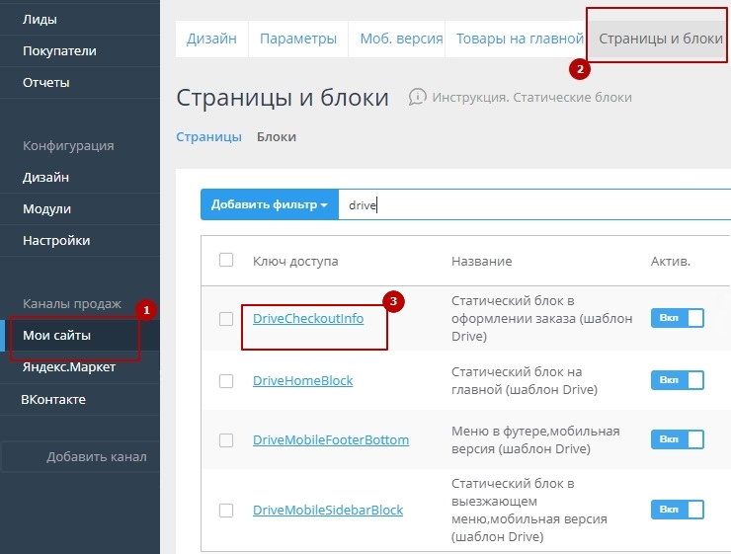Open the Отчеты sidebar section
Viewport: 731px width, 554px height.
pyautogui.click(x=45, y=83)
